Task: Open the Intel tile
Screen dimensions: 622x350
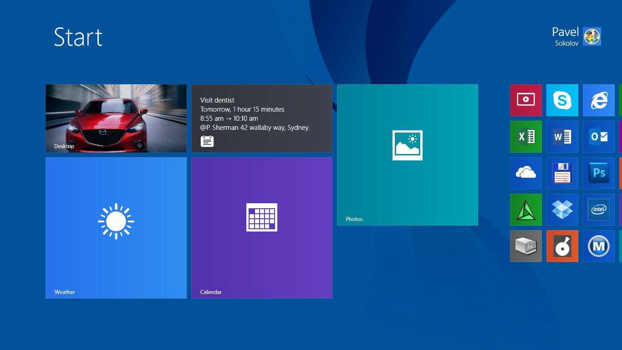Action: 599,210
